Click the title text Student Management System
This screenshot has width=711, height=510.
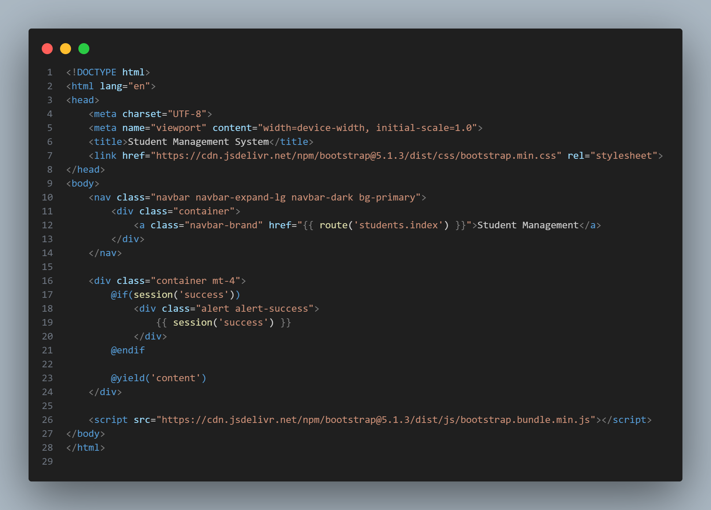(198, 142)
